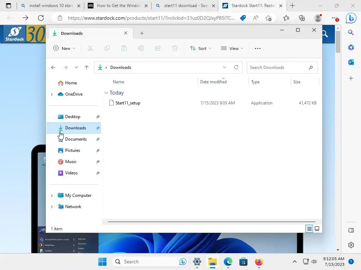This screenshot has width=361, height=270.
Task: Open Outlook in Edge sidebar
Action: (x=351, y=62)
